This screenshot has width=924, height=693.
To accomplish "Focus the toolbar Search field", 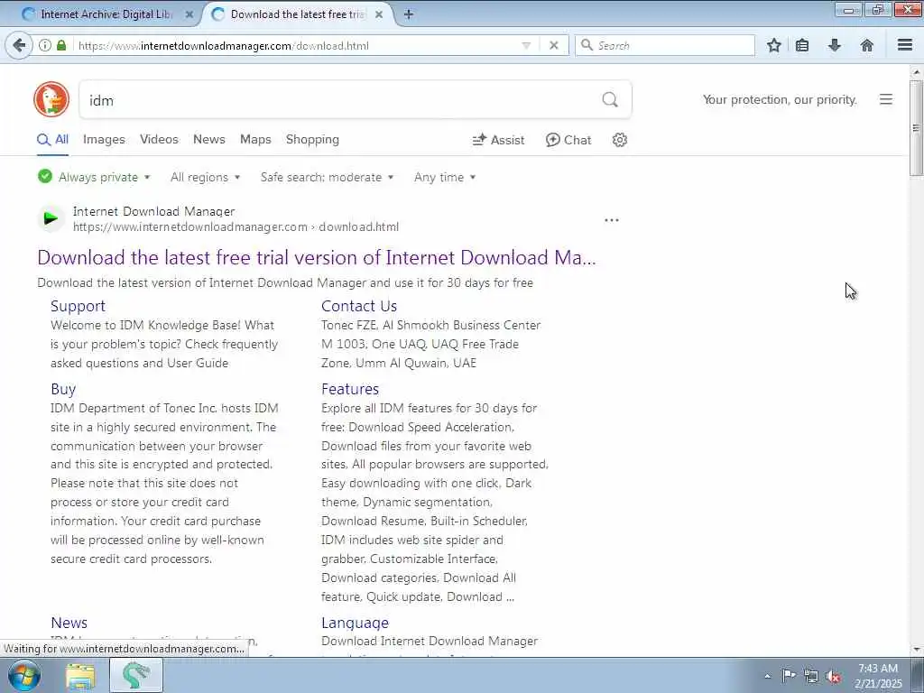I will [665, 45].
